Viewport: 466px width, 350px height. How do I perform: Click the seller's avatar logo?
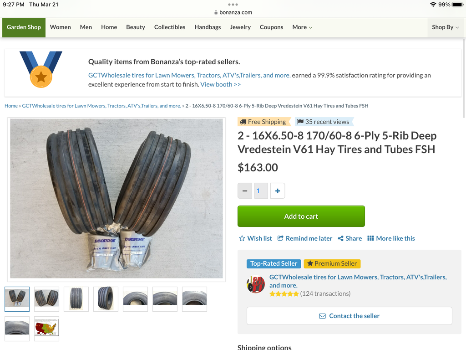[256, 285]
